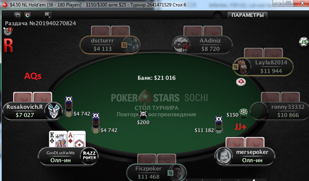Click the Банк $21 016 pot label
Image resolution: width=309 pixels, height=181 pixels.
156,78
